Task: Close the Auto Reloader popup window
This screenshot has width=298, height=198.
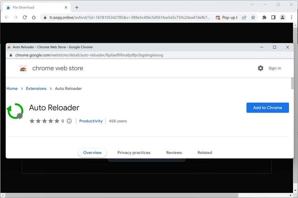Action: (x=287, y=47)
